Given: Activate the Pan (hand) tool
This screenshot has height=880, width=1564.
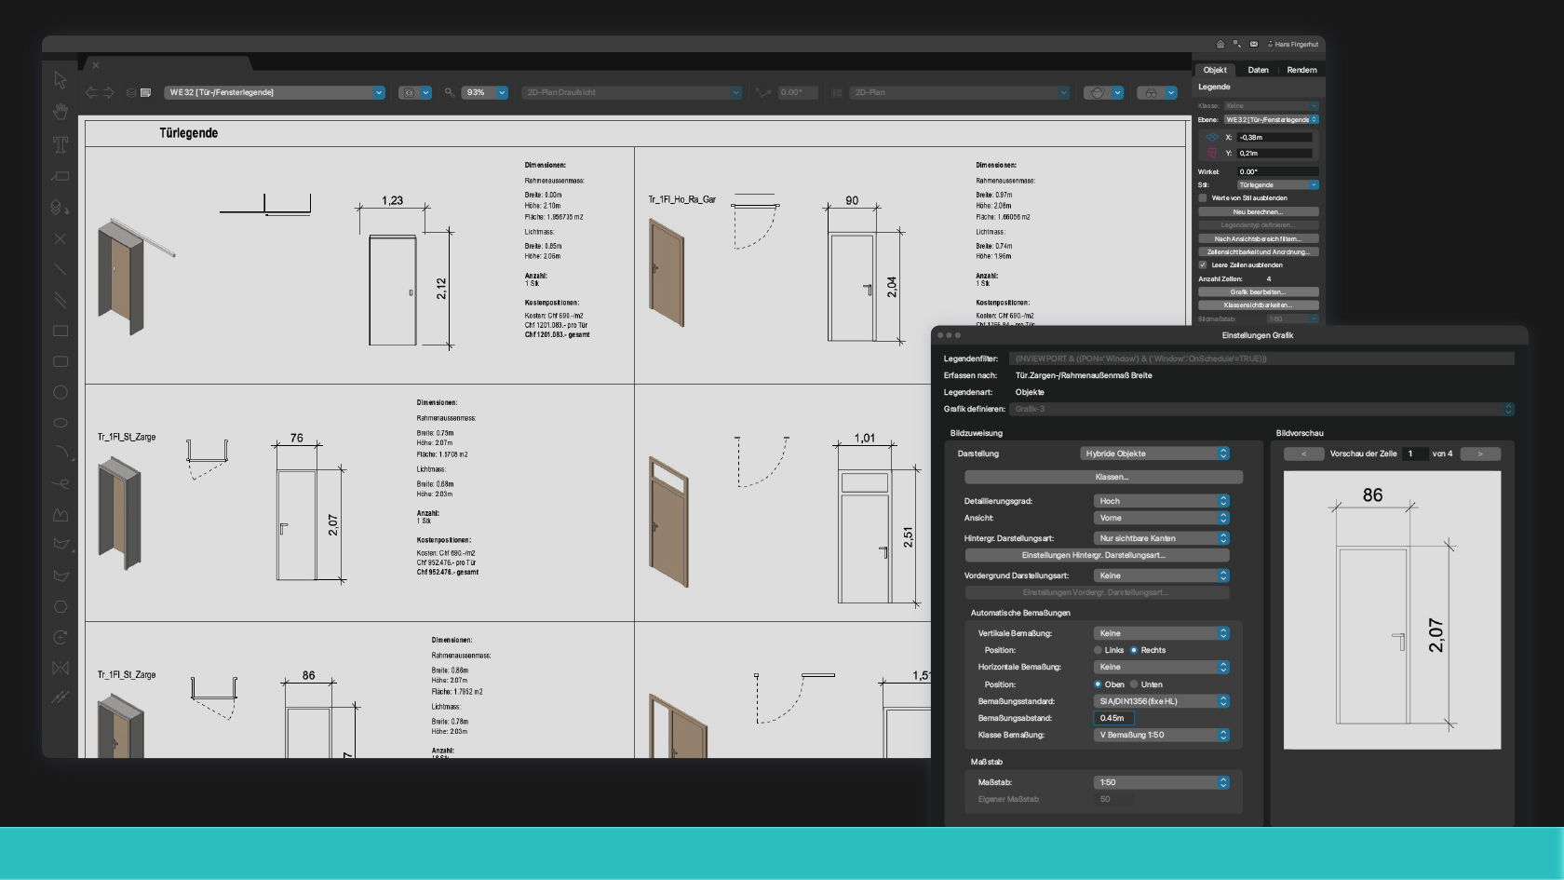Looking at the screenshot, I should coord(60,112).
